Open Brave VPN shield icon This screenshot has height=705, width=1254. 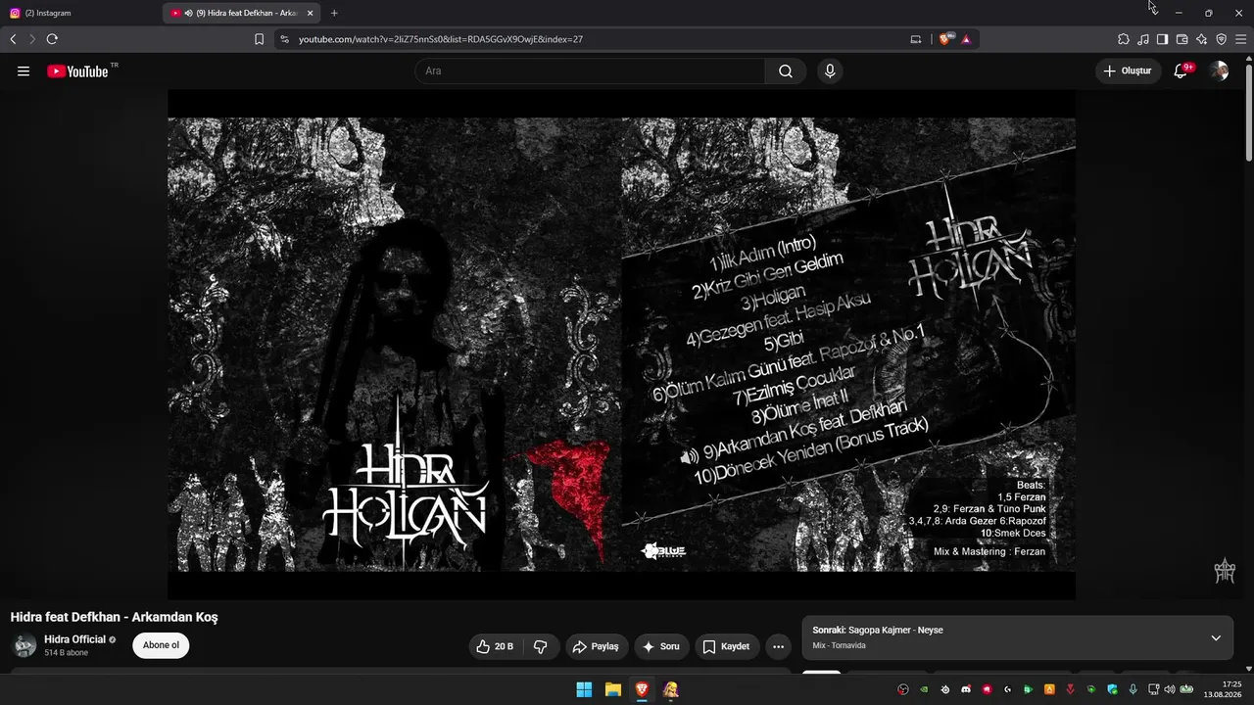tap(1221, 39)
